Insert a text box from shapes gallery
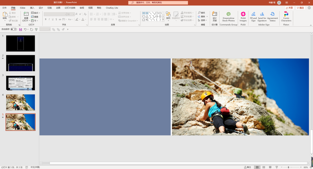This screenshot has width=313, height=169. click(144, 13)
